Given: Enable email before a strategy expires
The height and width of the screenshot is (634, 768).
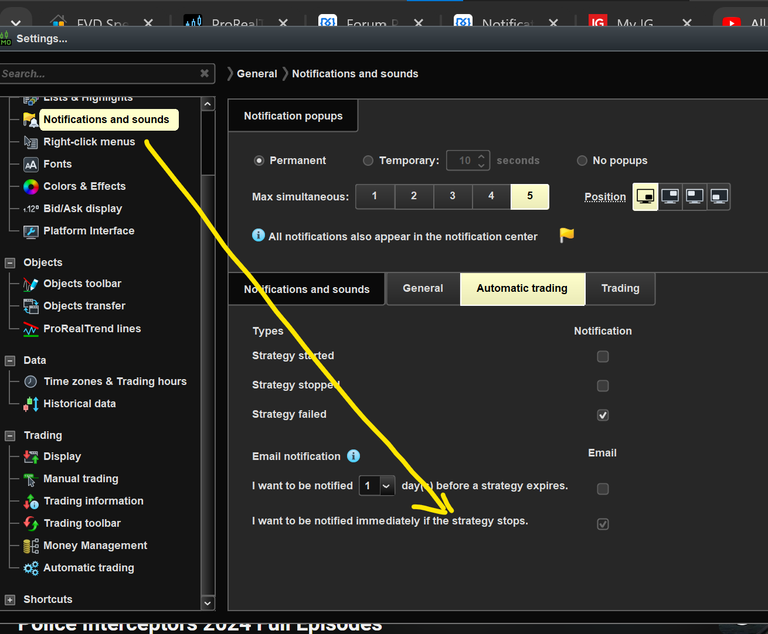Looking at the screenshot, I should click(603, 489).
